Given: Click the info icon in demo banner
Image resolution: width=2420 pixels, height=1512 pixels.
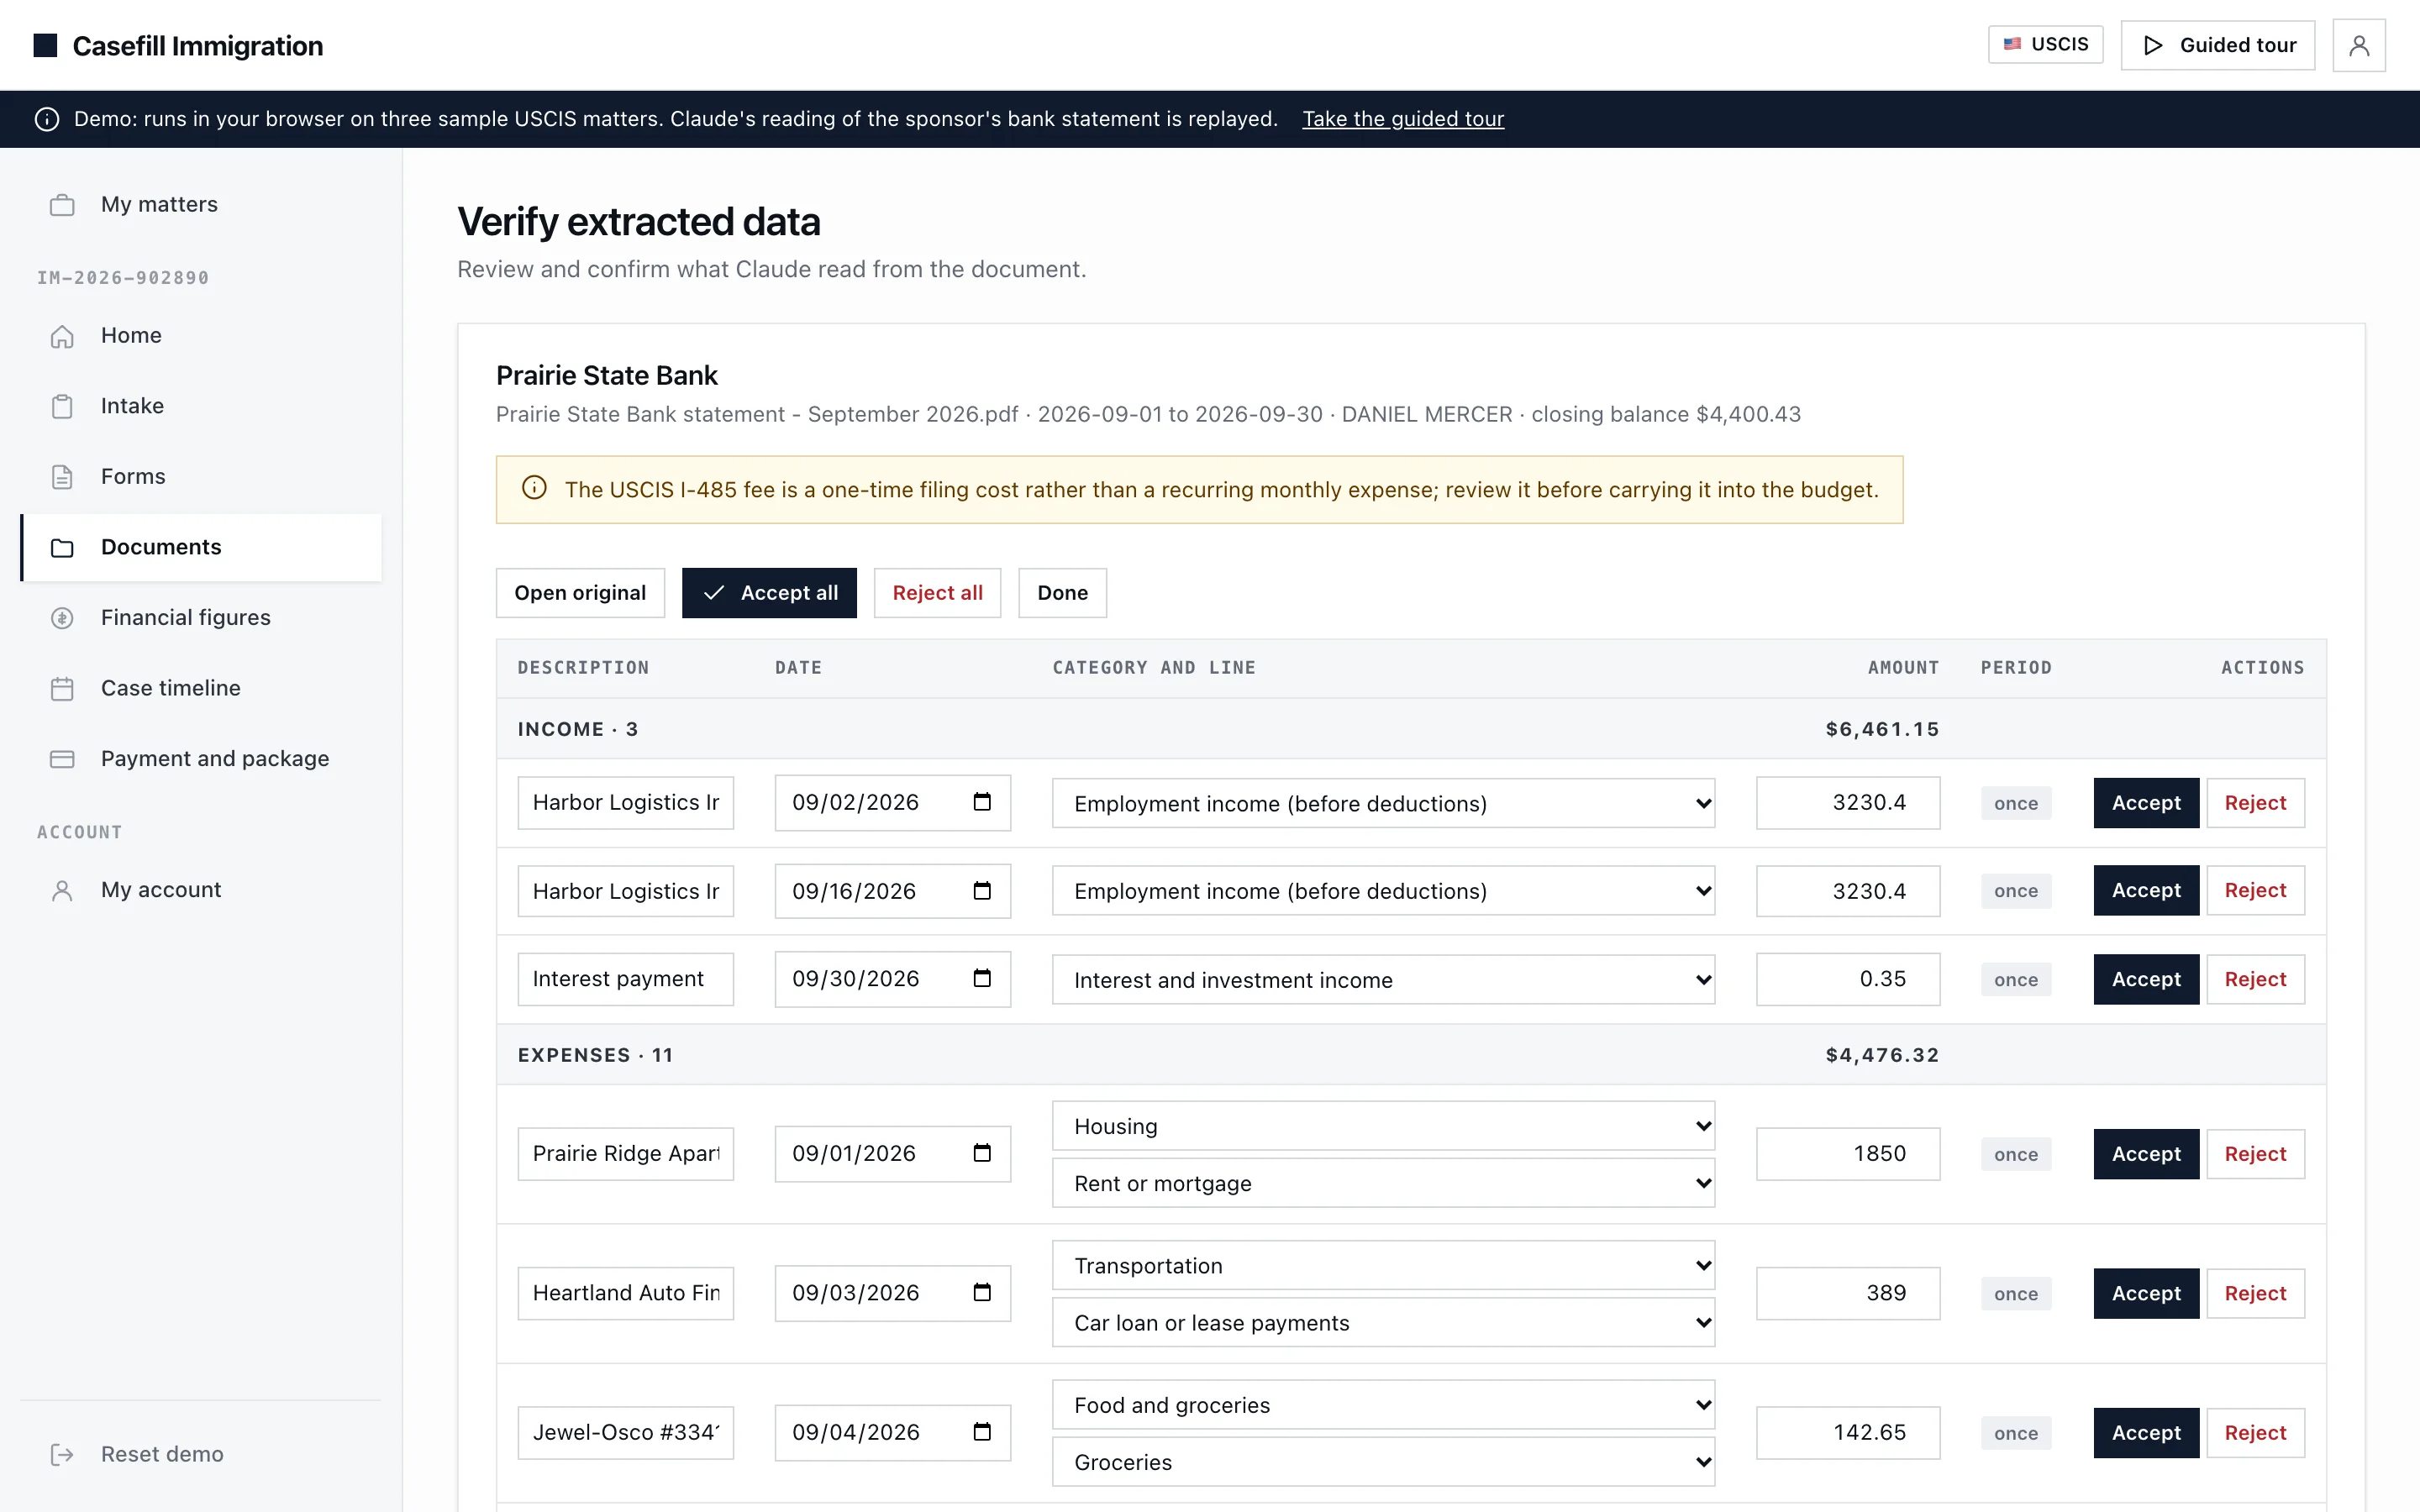Looking at the screenshot, I should pyautogui.click(x=46, y=119).
